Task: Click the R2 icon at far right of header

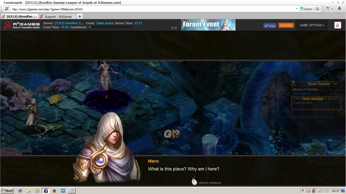Action: [338, 25]
